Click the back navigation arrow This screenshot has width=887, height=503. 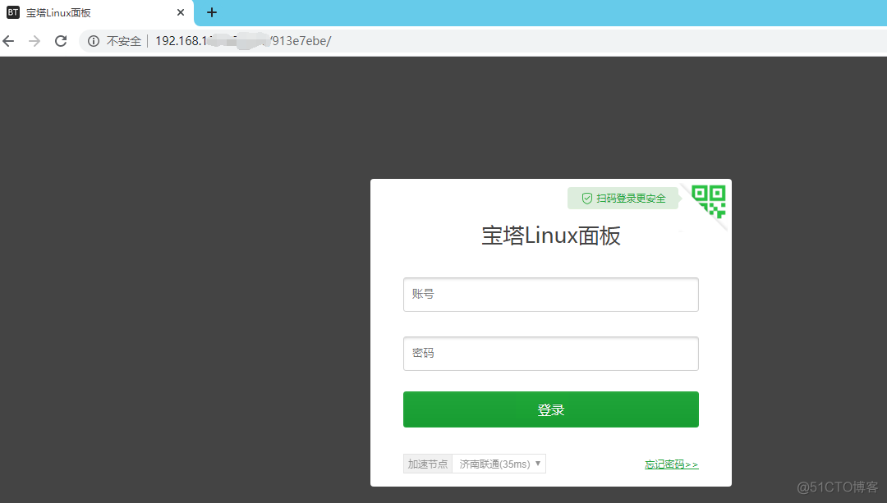(8, 40)
